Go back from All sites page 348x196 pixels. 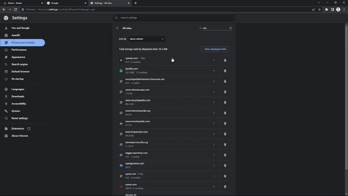pos(117,28)
